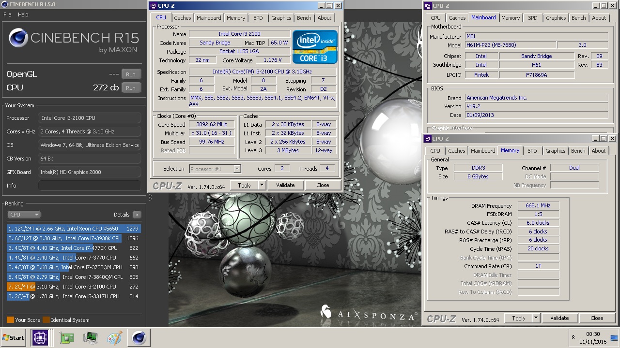The width and height of the screenshot is (620, 348).
Task: Open the Tools dropdown arrow in Memory window
Action: coord(536,318)
